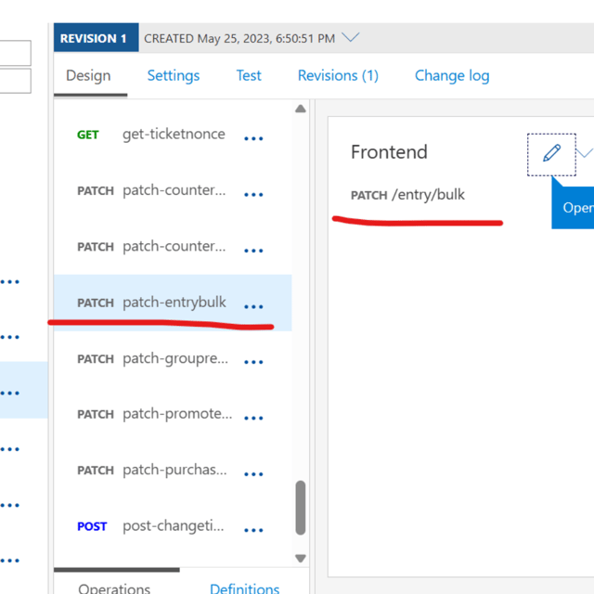Open ellipsis menu for get-ticketnonce operation
594x594 pixels.
click(253, 138)
